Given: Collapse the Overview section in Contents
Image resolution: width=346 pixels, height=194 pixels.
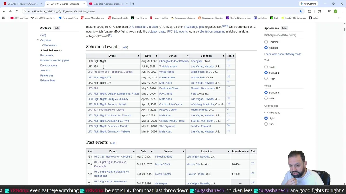Looking at the screenshot, I should tap(38, 40).
